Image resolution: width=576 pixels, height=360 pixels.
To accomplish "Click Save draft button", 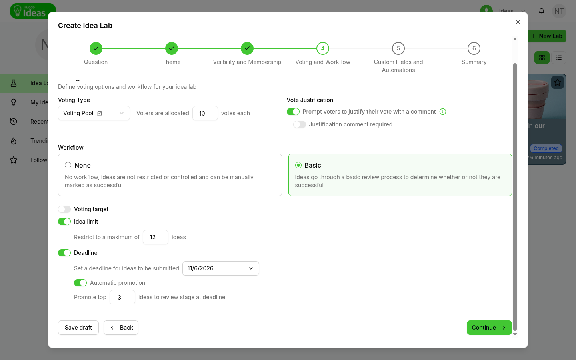I will coord(78,328).
